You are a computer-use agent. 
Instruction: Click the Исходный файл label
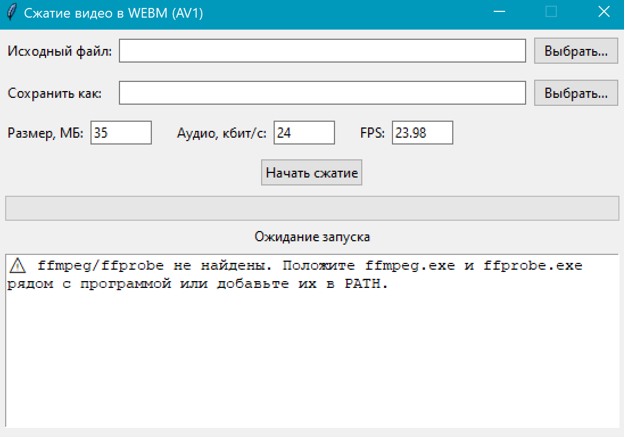coord(60,51)
